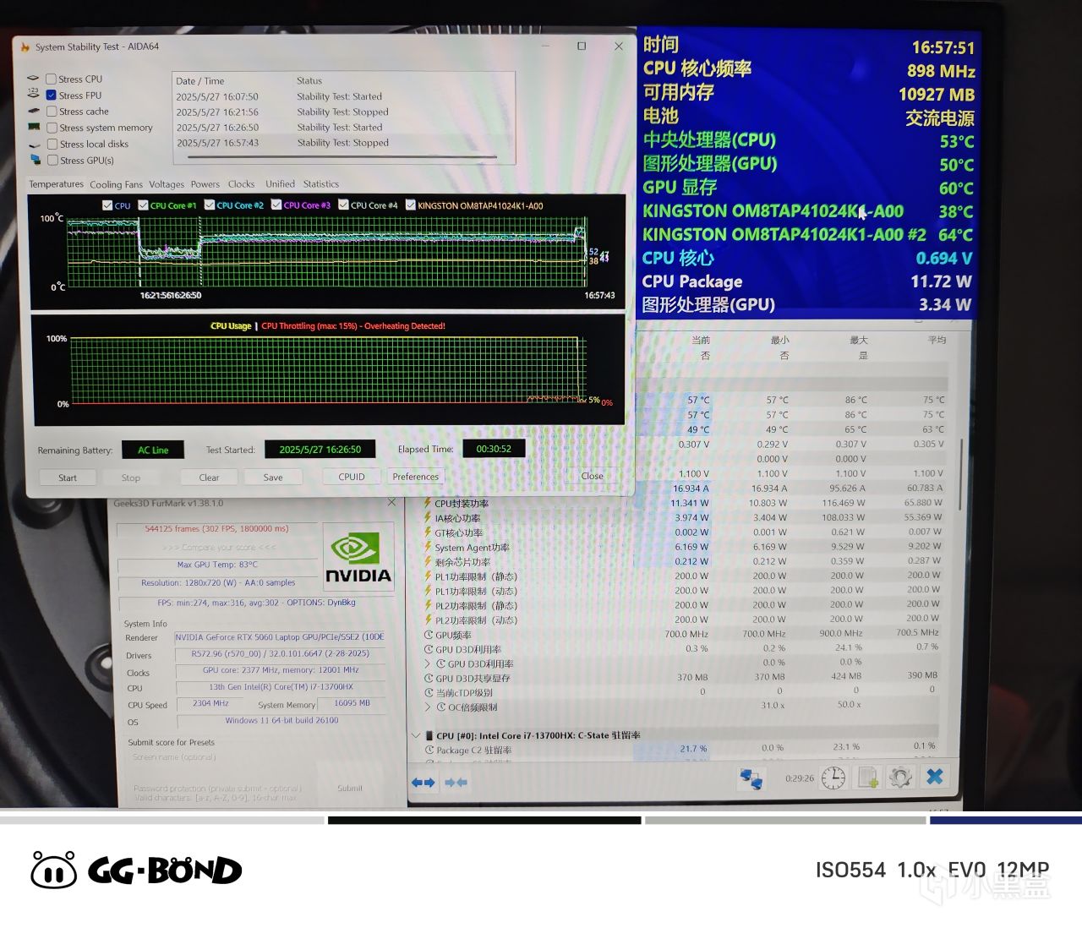
Task: Open HWiNFO sensor settings gear icon
Action: coord(900,778)
